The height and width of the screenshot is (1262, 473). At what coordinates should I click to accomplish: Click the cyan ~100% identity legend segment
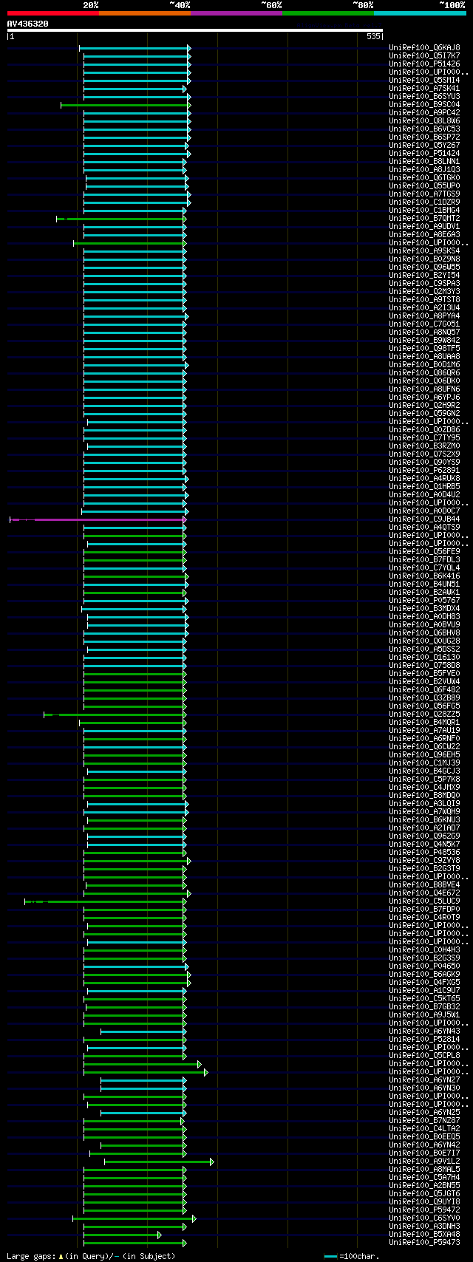pos(420,13)
